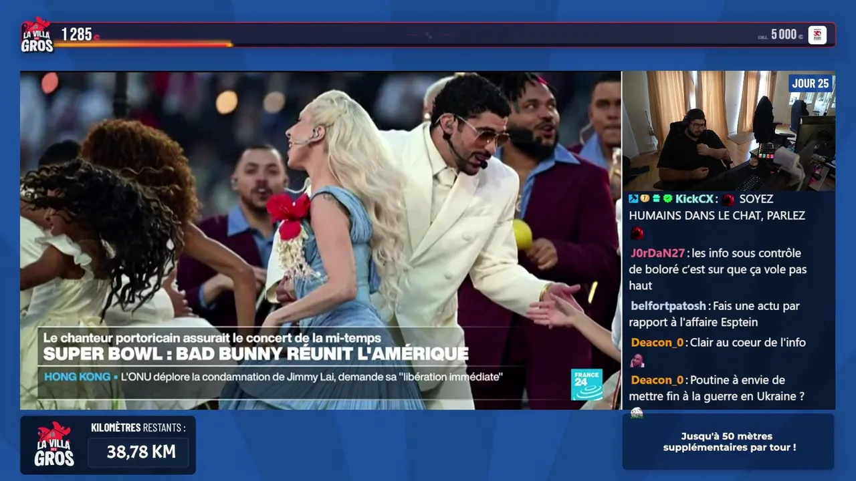Click the France 24 logo on the video

coord(586,384)
